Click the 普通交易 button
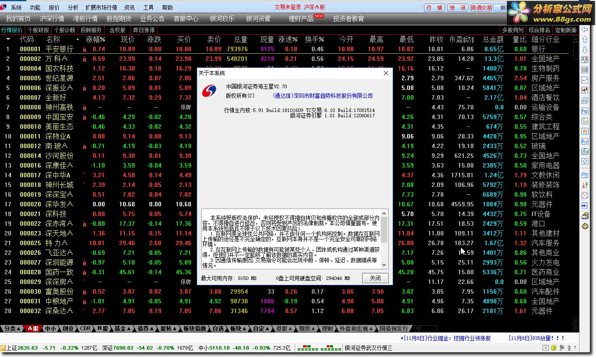The image size is (596, 358). 481,7
